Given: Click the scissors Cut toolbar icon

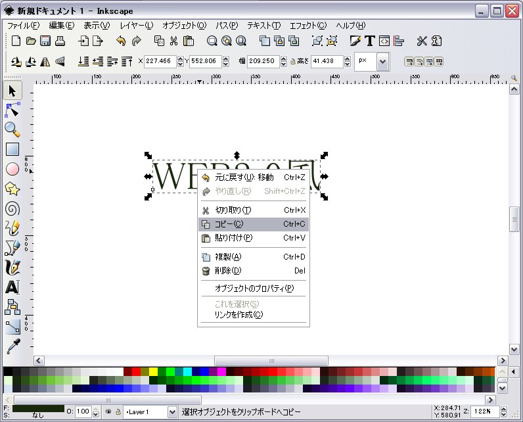Looking at the screenshot, I should (173, 41).
